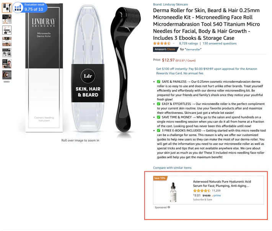
Task: Open the Sponsored info icon
Action: (x=169, y=207)
